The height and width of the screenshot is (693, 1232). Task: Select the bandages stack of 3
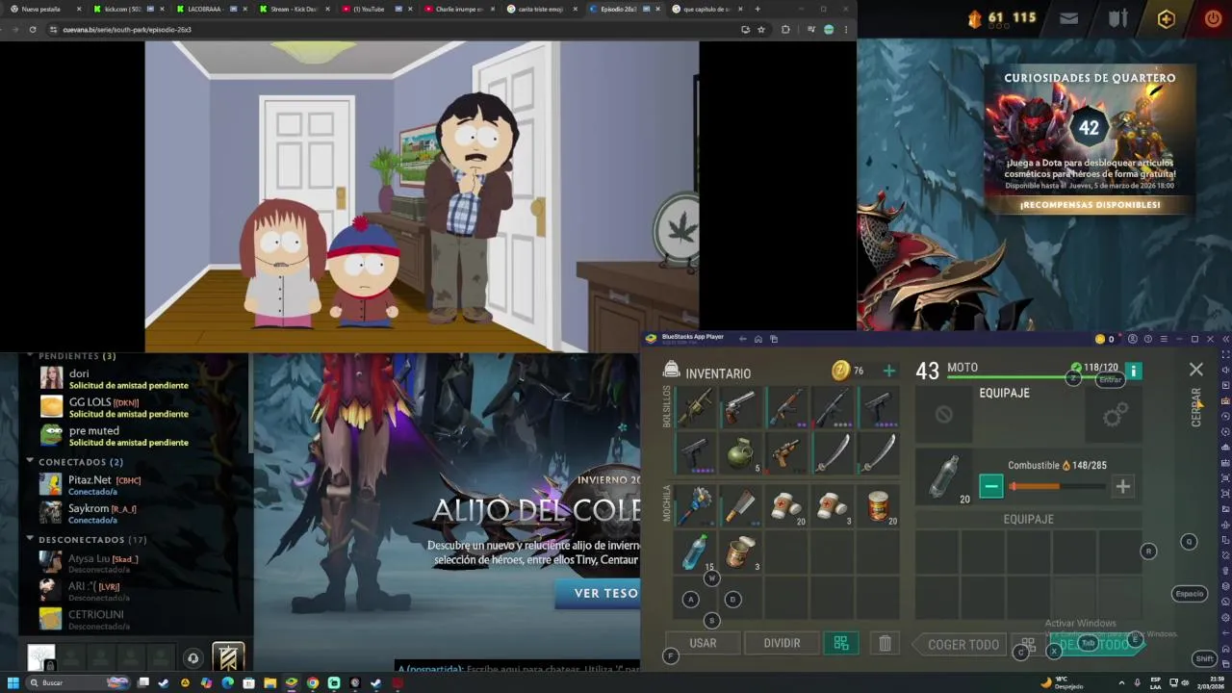[833, 506]
